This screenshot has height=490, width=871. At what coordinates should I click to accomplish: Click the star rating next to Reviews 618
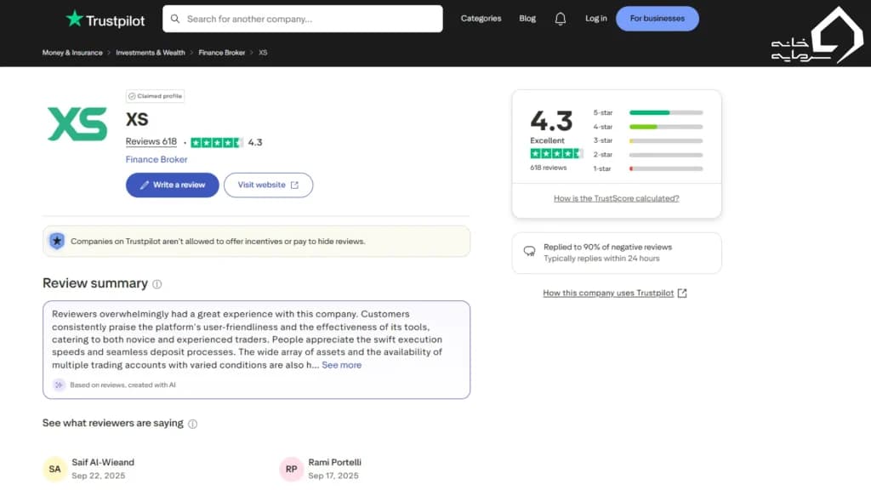(217, 143)
